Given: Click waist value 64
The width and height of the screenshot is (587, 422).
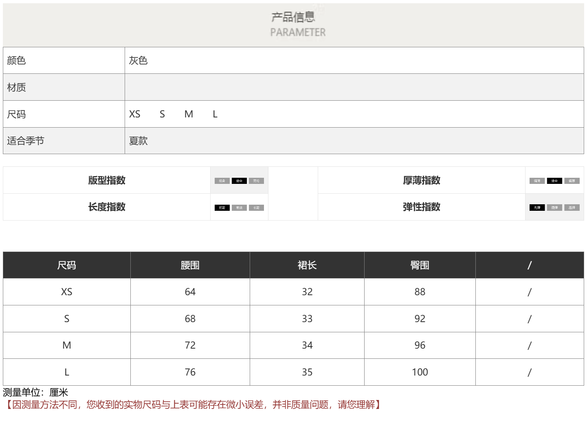Looking at the screenshot, I should pos(190,292).
